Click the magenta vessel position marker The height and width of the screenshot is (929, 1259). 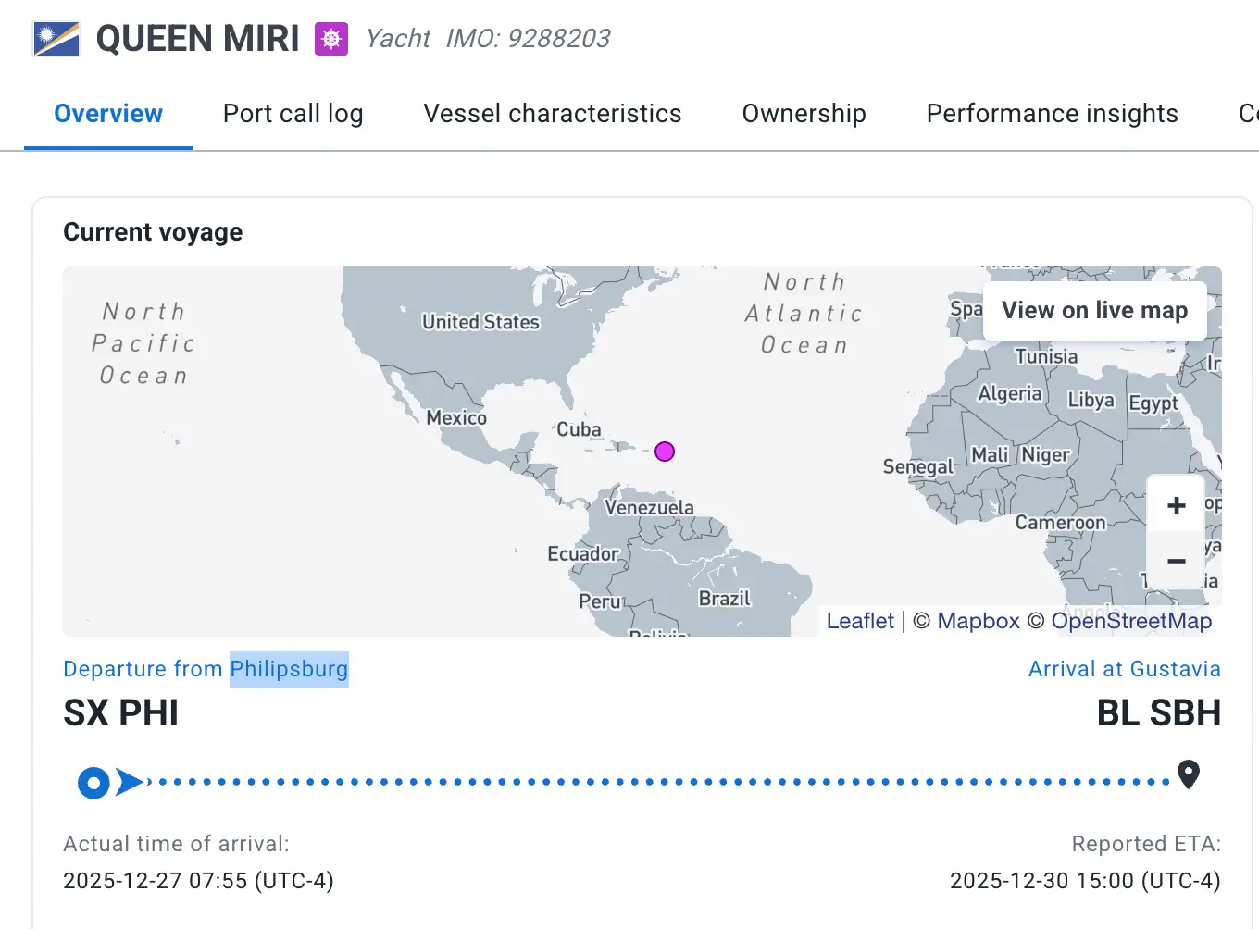pyautogui.click(x=665, y=452)
